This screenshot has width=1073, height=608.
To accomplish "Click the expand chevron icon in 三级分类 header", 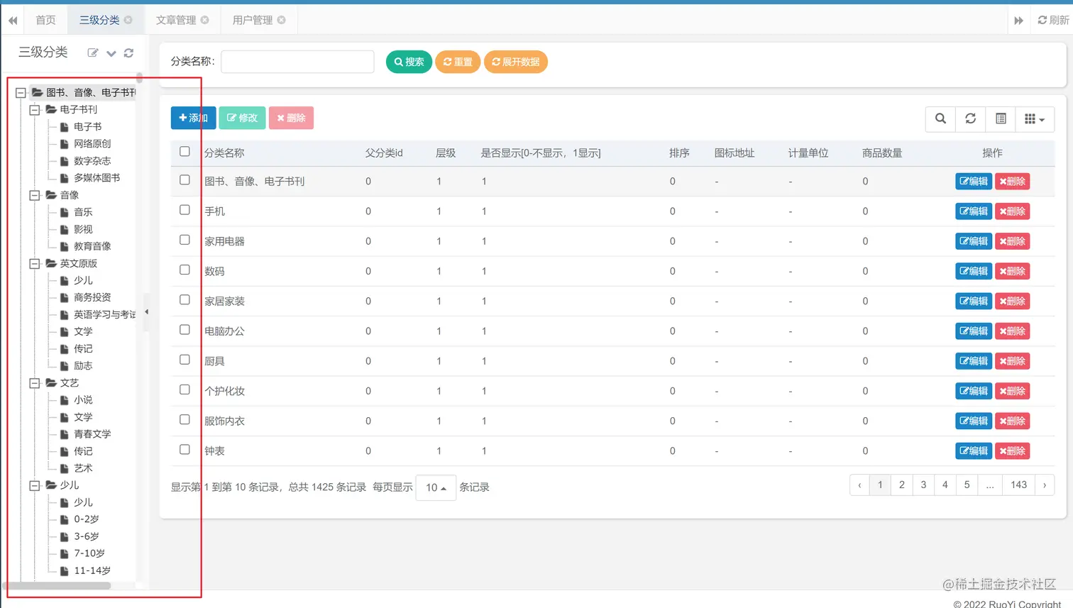I will [x=111, y=53].
